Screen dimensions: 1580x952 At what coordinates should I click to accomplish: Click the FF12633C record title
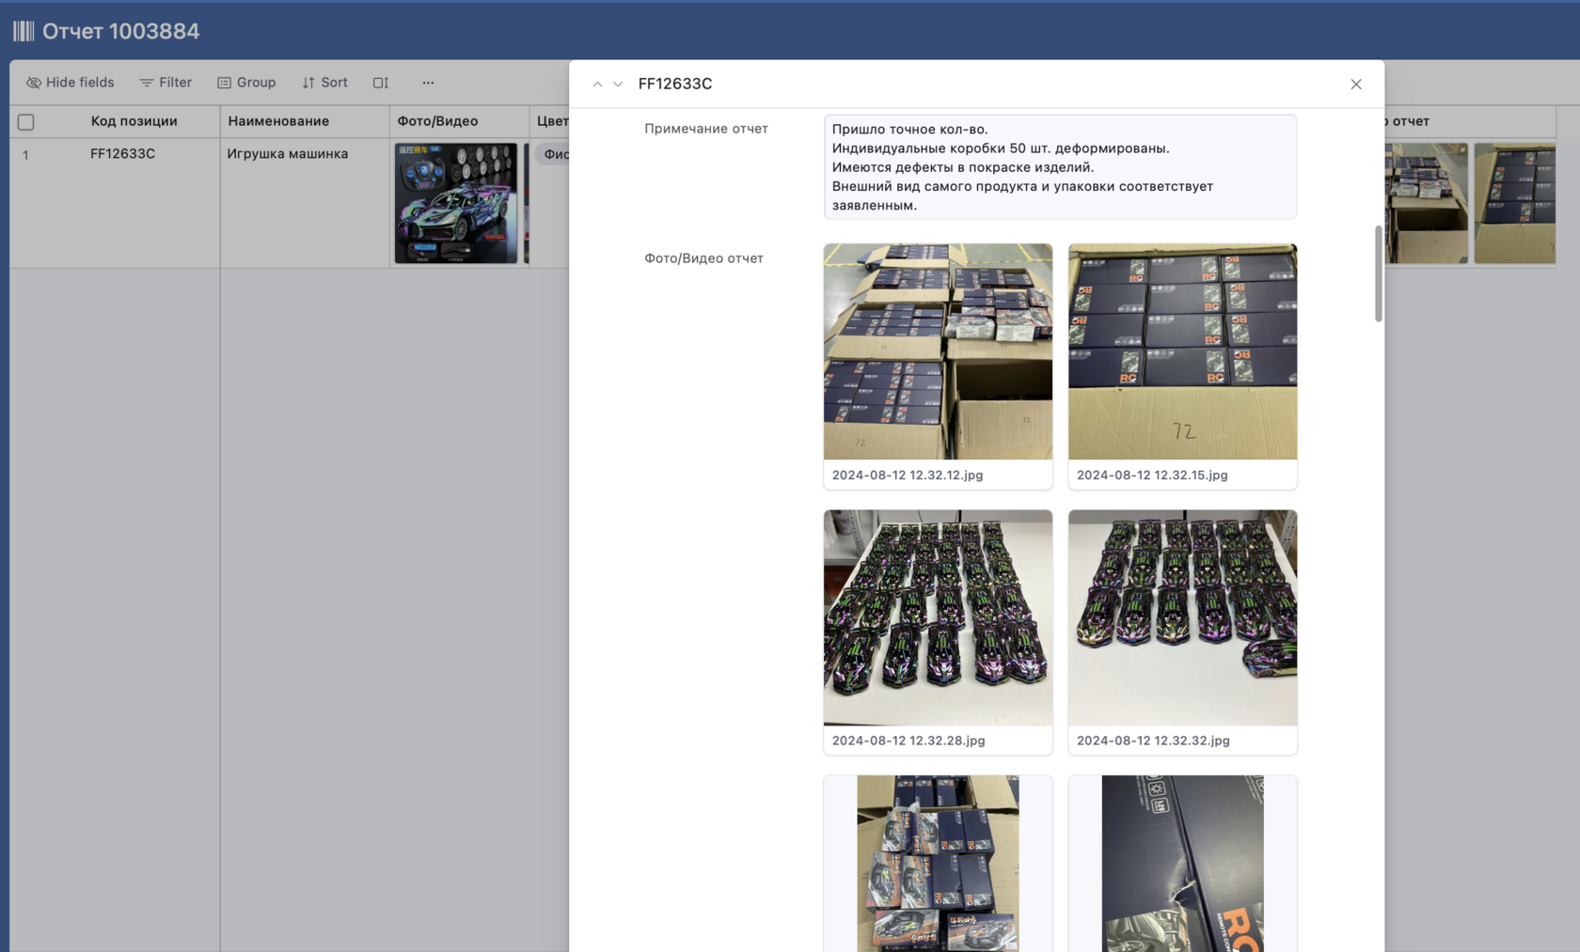pos(675,84)
